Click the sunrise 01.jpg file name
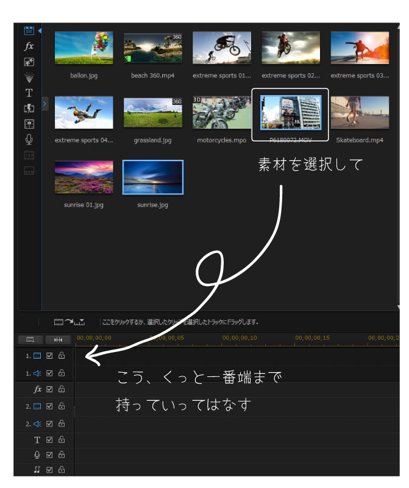Screen dimensions: 409x488 coord(84,205)
